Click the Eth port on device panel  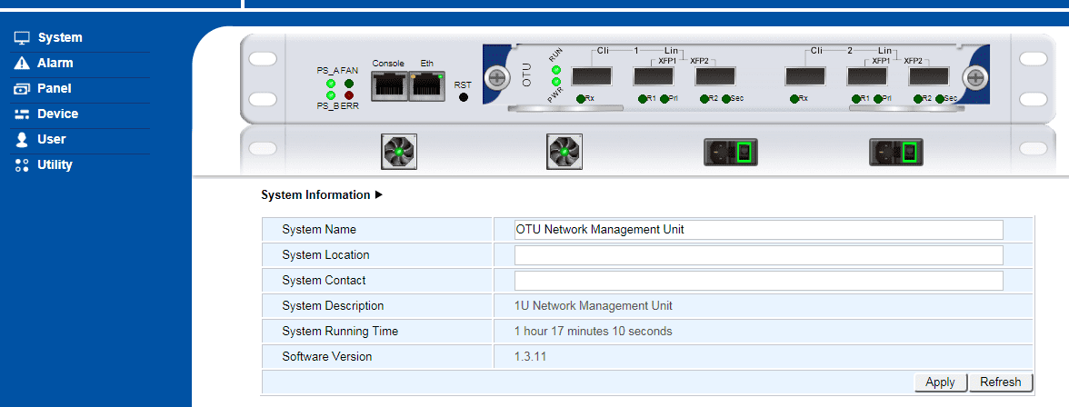click(x=426, y=86)
